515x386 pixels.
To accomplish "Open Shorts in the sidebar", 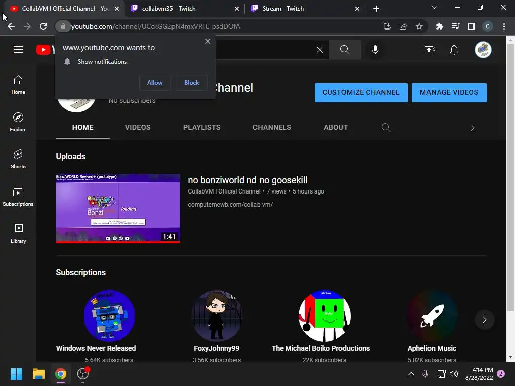I will pyautogui.click(x=18, y=159).
